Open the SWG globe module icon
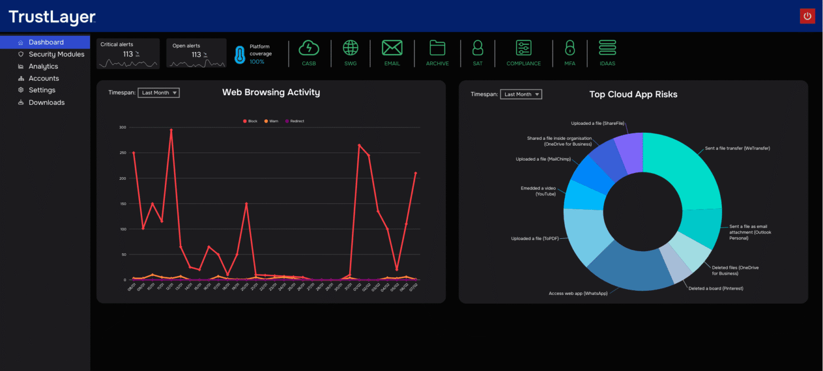Image resolution: width=823 pixels, height=371 pixels. 350,48
